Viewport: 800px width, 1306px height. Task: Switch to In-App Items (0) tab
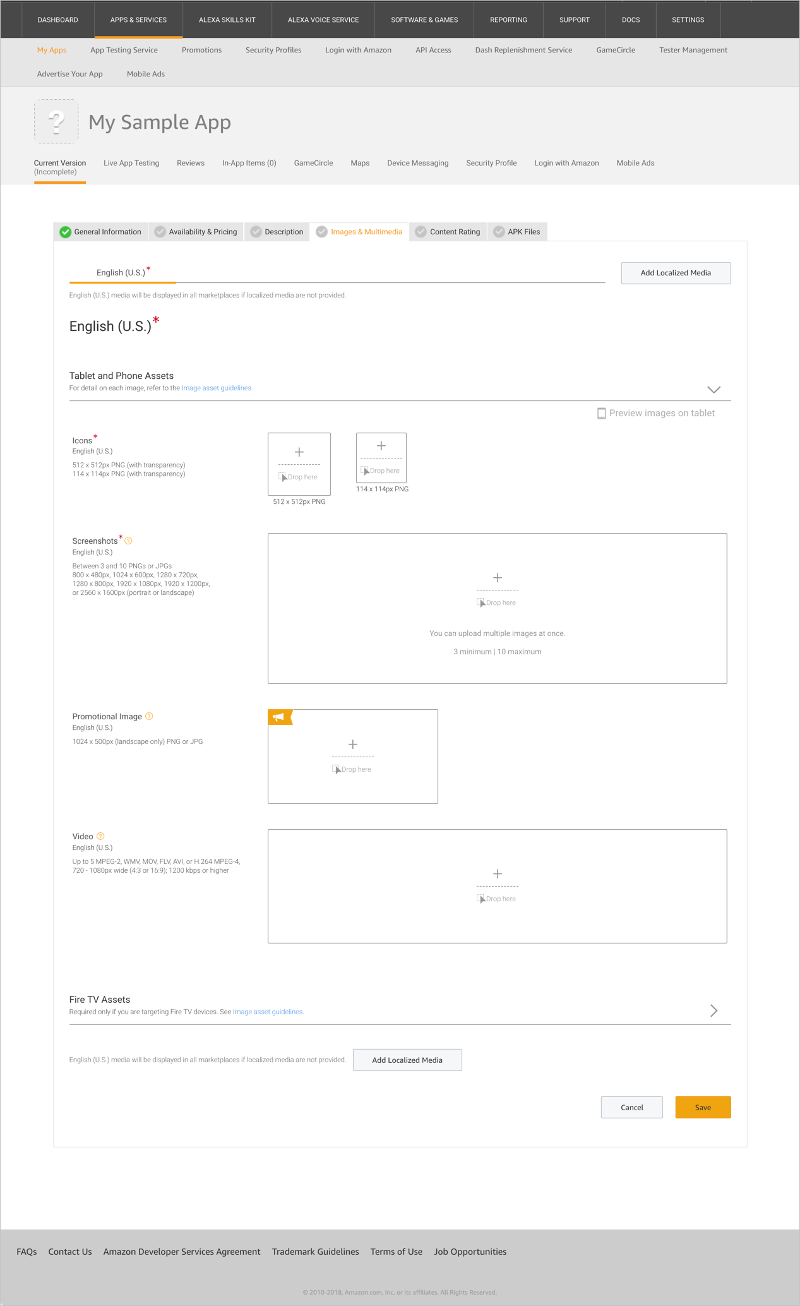tap(249, 163)
